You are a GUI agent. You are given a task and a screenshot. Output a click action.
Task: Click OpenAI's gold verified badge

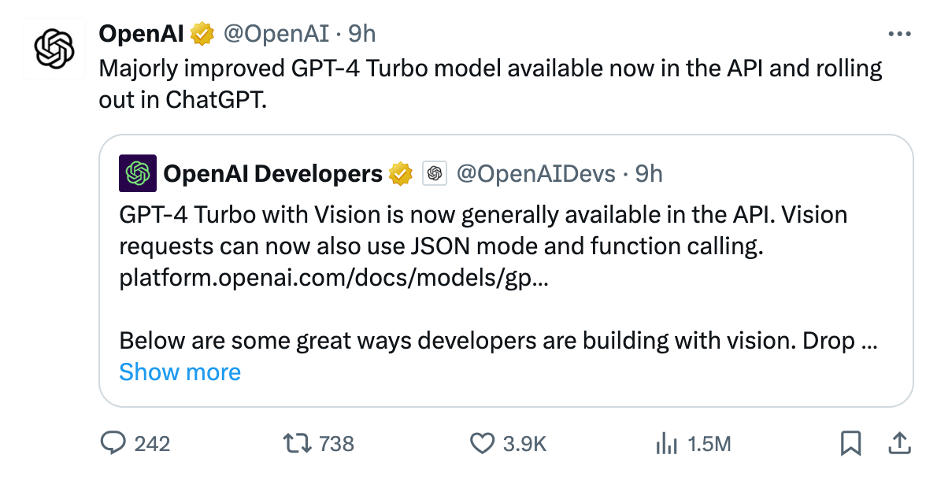tap(203, 33)
